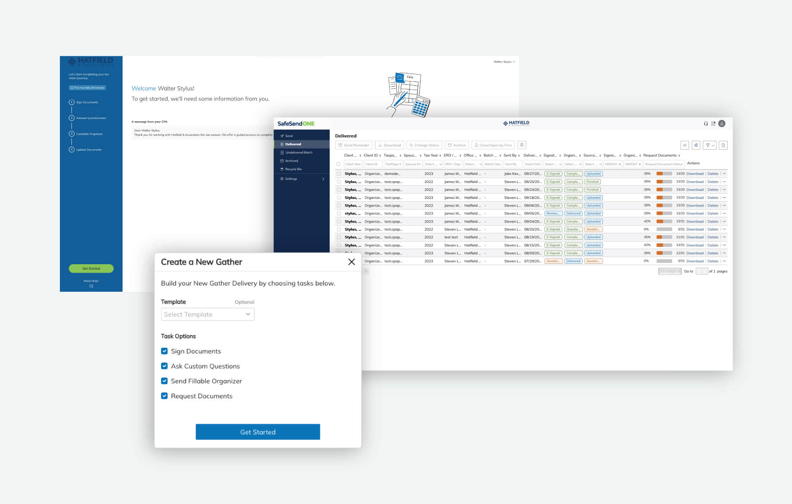Close the Create a New Gather dialog

click(x=351, y=262)
